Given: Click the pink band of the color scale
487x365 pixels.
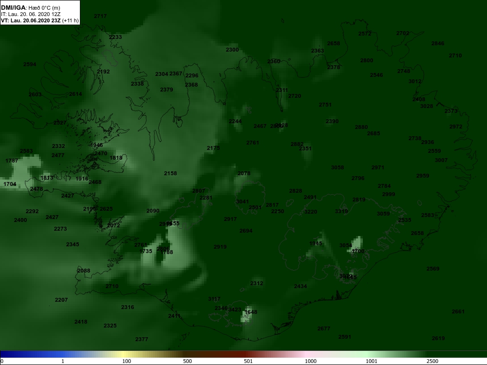Looking at the screenshot, I should (306, 354).
